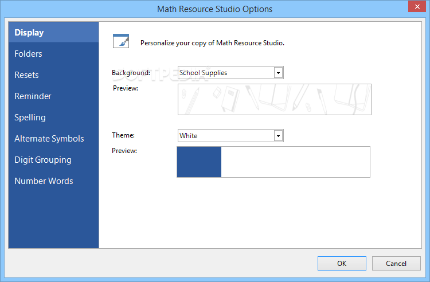Viewport: 430px width, 282px height.
Task: Open the Reminder settings page
Action: coord(54,96)
